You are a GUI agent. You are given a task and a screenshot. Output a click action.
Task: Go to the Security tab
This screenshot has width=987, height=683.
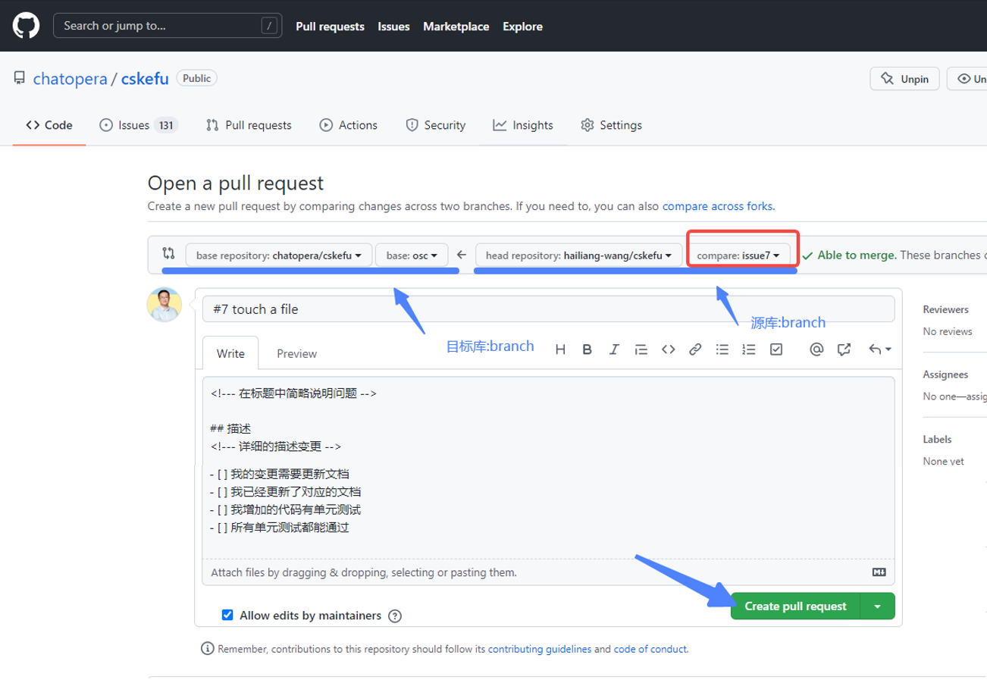click(x=436, y=125)
